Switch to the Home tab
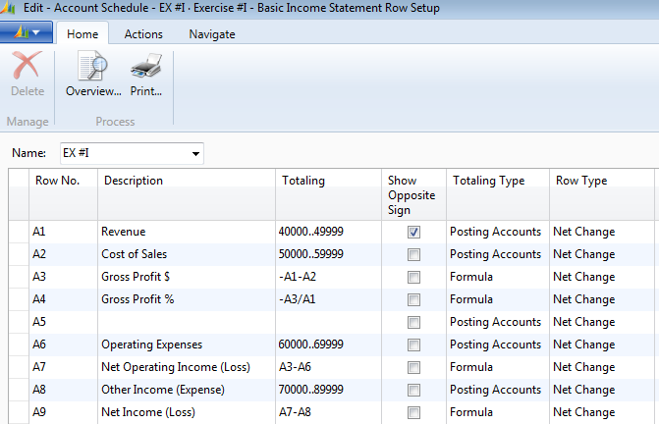 [x=82, y=33]
